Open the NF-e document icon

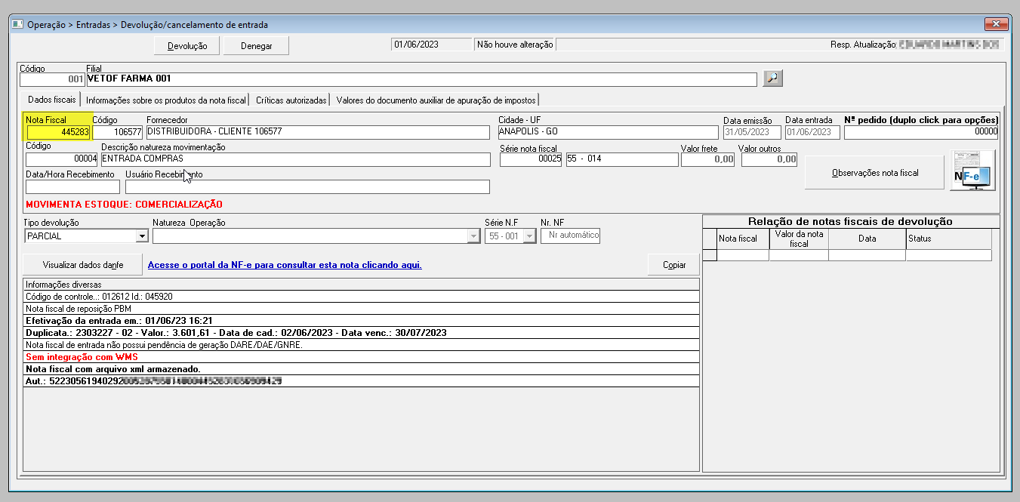tap(972, 171)
